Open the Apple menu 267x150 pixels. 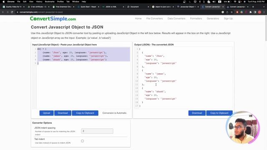point(4,2)
